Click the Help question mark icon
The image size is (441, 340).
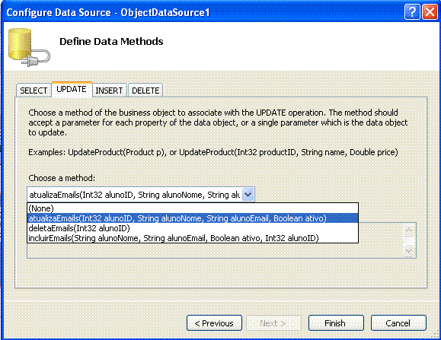(x=412, y=12)
